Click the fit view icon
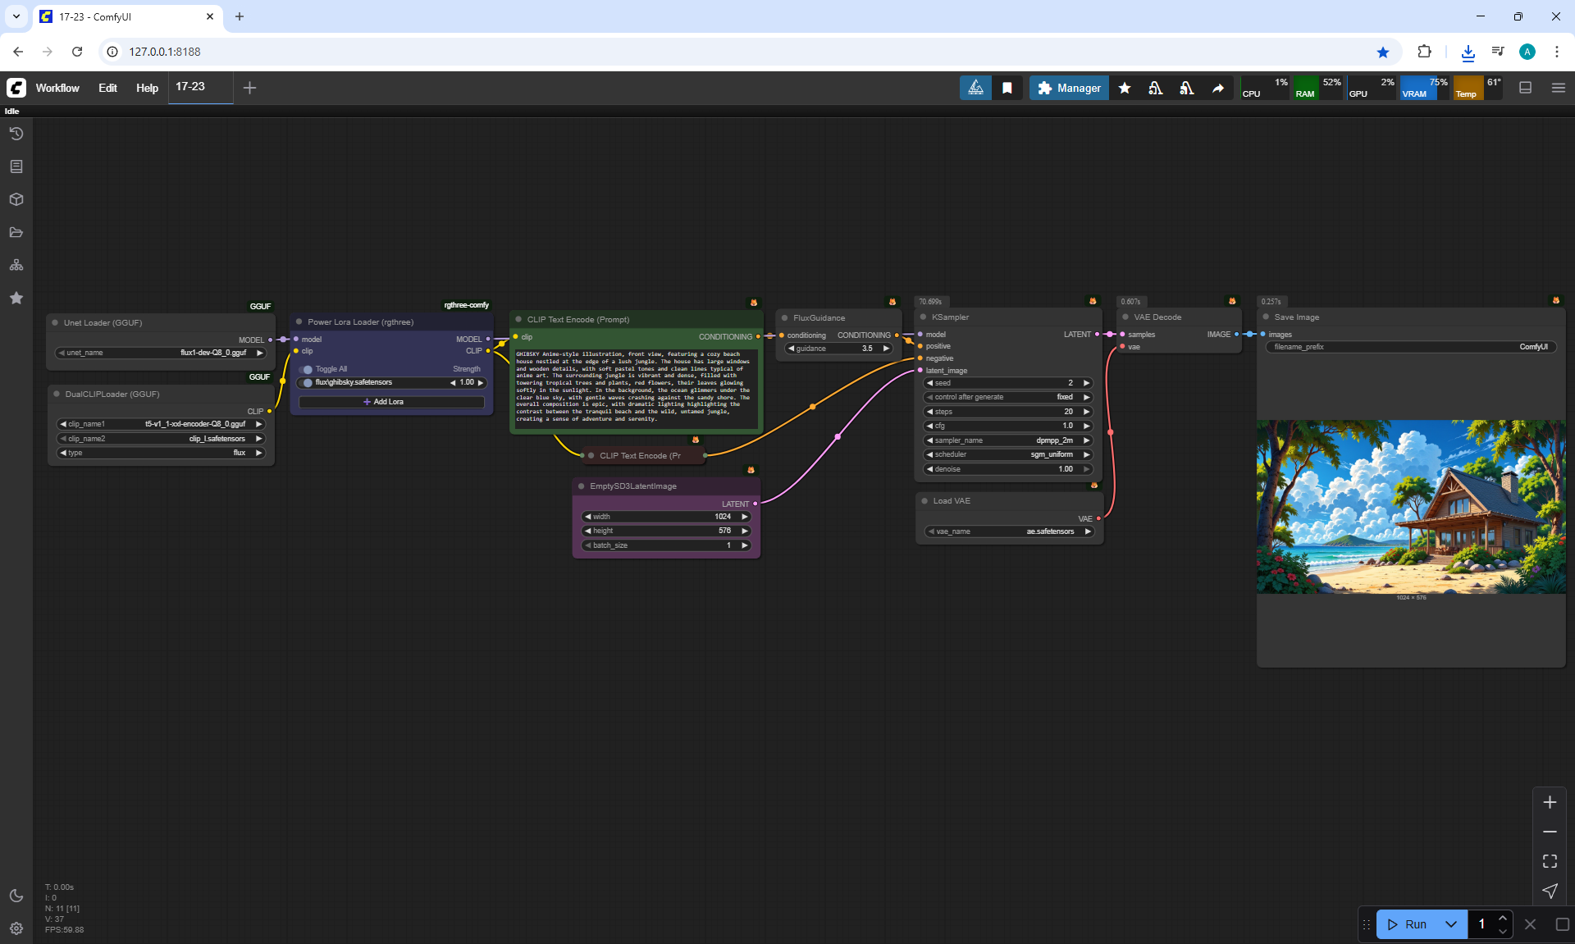This screenshot has height=944, width=1575. 1549,861
